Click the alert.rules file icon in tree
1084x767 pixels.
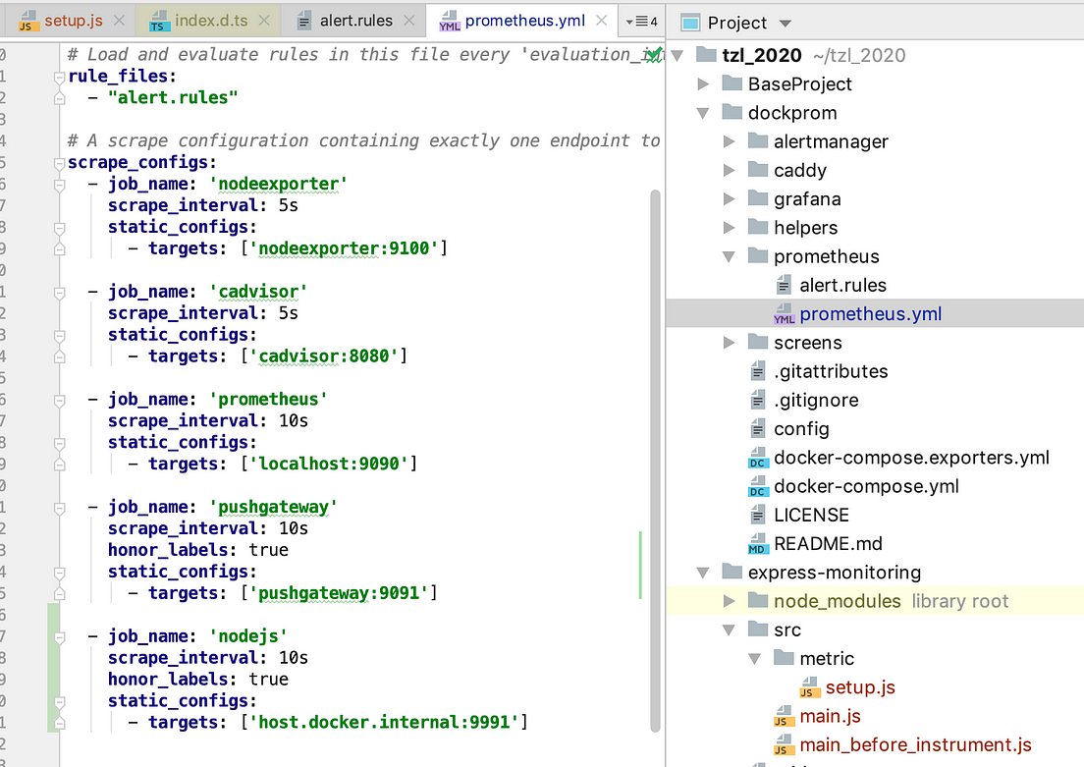coord(784,285)
